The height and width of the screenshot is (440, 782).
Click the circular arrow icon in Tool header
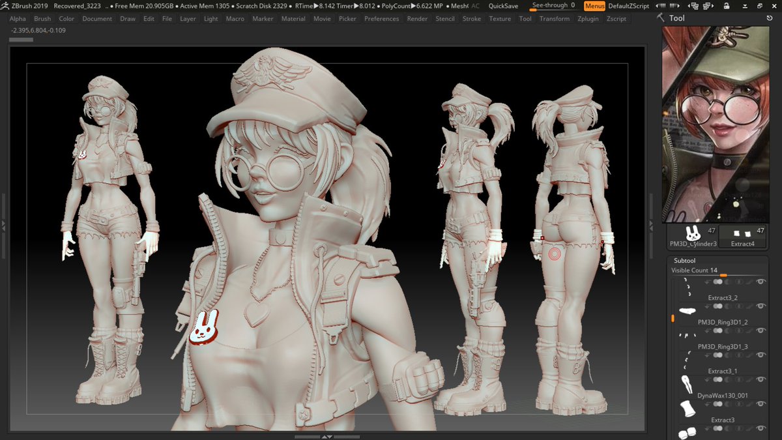tap(770, 18)
